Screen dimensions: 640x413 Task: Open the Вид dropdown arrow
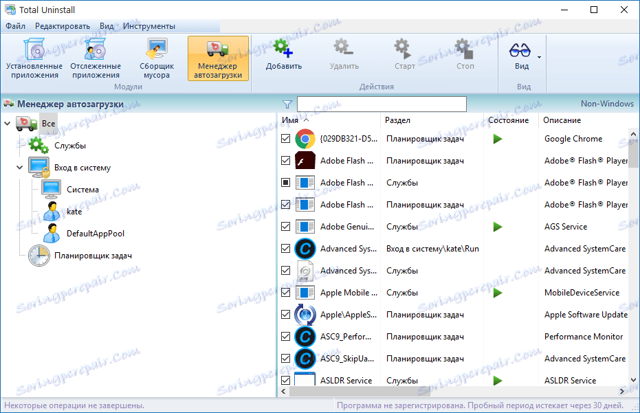click(x=539, y=57)
